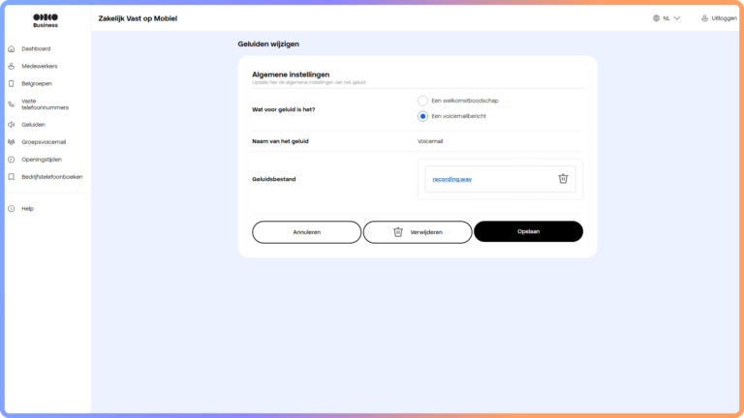Viewport: 744px width, 418px height.
Task: Open the Groepsvoicemail menu item
Action: [44, 142]
